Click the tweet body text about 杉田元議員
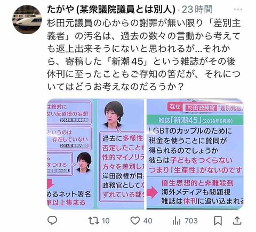Viewport: 256px width, 232px height. pos(144,55)
